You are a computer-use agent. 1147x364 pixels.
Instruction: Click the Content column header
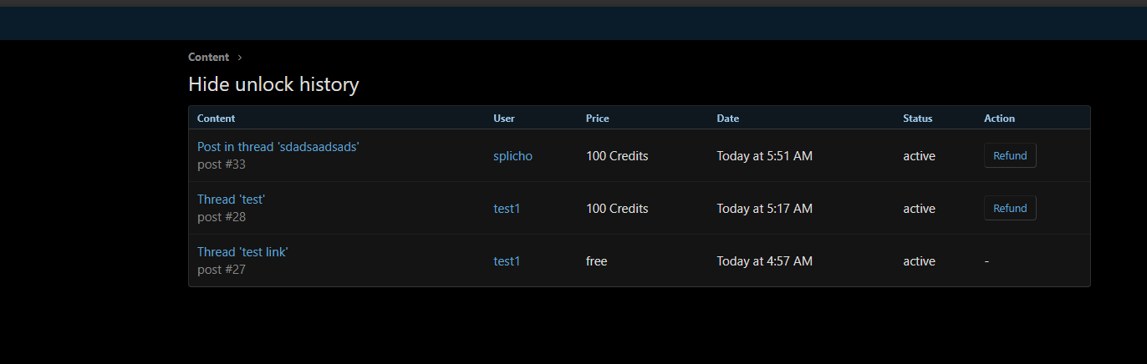(x=216, y=119)
